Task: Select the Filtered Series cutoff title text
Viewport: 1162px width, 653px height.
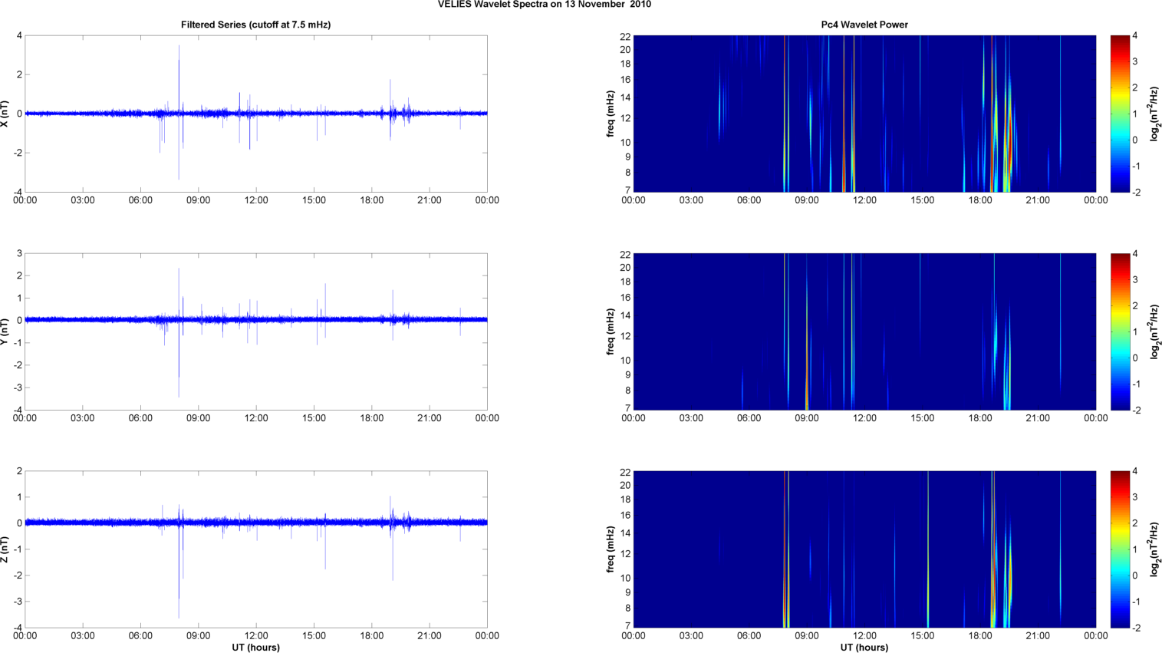Action: (255, 25)
